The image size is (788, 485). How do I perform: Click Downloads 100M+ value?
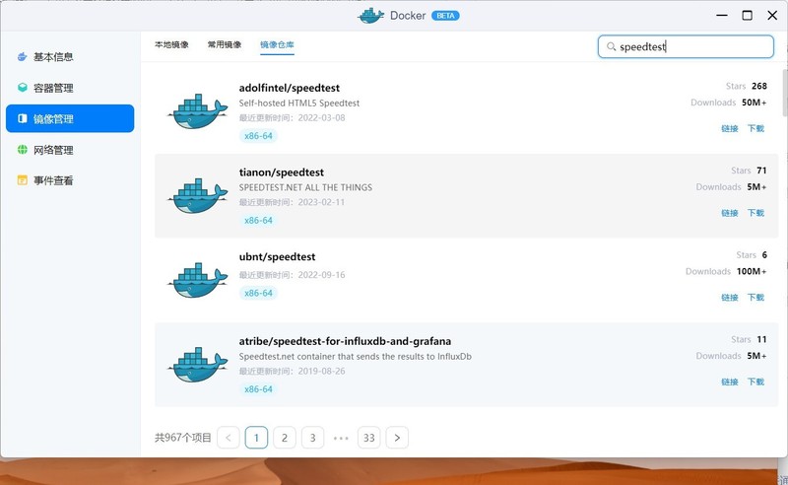point(752,271)
